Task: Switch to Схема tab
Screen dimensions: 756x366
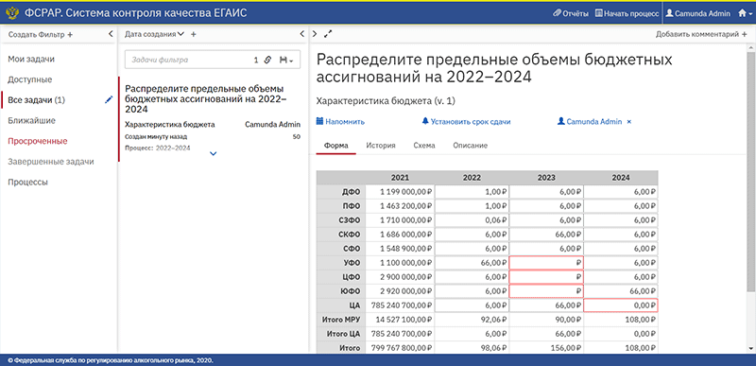Action: (x=424, y=145)
